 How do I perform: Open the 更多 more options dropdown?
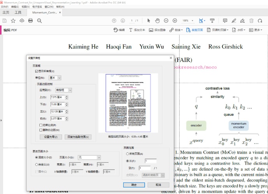256,30
